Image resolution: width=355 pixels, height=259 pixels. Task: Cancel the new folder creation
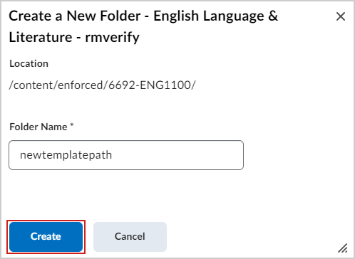(x=130, y=237)
